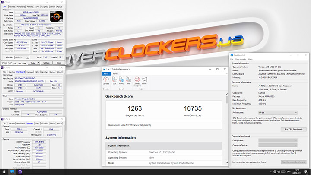Click the vertical scrollbar thumb in results
311x175 pixels.
coord(227,100)
